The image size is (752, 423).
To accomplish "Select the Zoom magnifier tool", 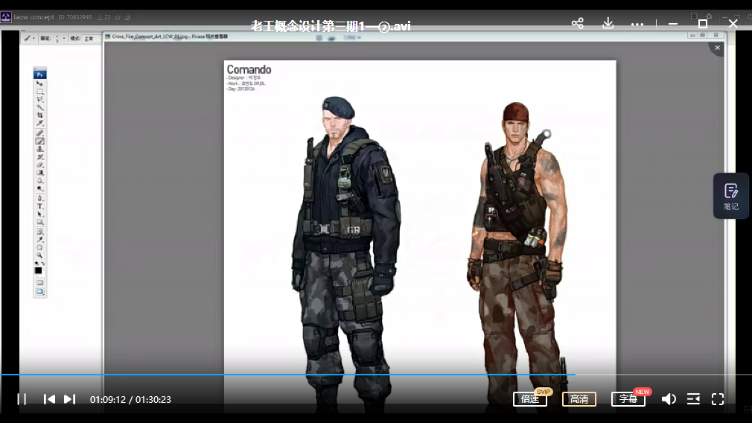I will coord(39,255).
